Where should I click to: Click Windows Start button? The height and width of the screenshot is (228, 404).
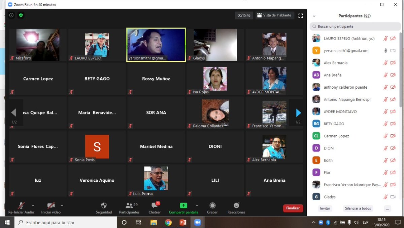click(x=8, y=222)
